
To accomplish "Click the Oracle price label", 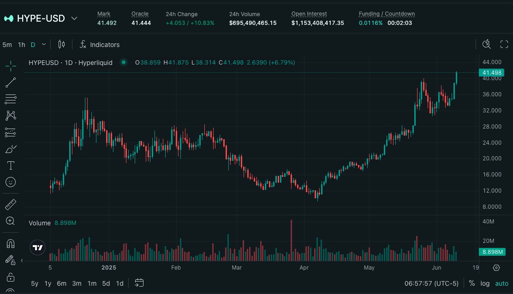I will (140, 14).
